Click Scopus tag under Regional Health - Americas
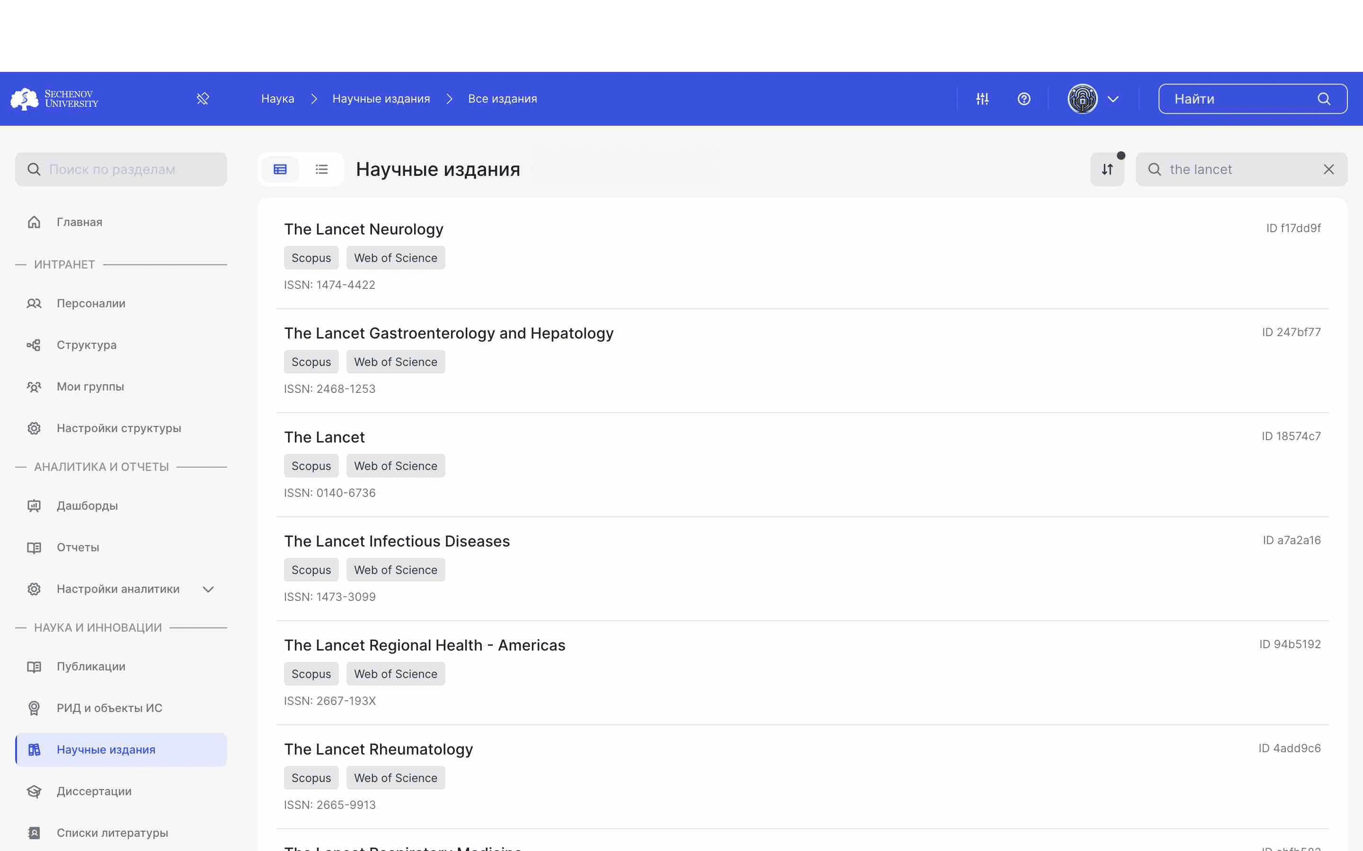 pos(311,675)
